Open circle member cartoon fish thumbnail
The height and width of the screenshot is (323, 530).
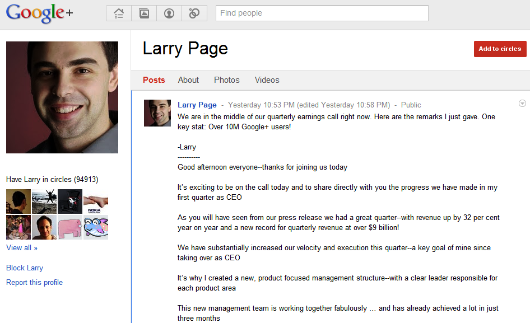pyautogui.click(x=96, y=227)
